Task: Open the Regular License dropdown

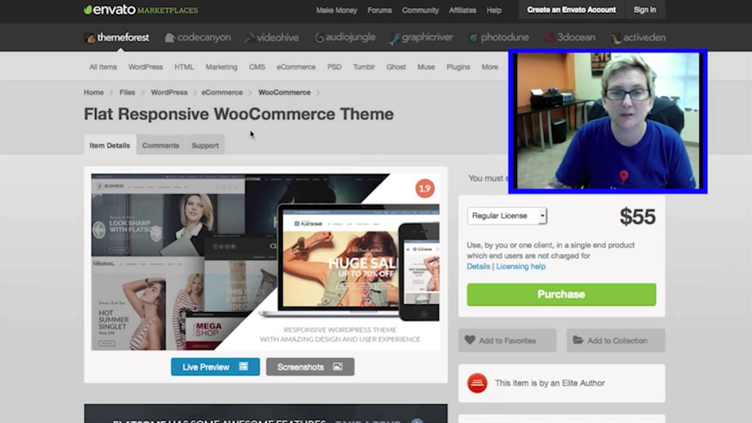Action: click(x=507, y=216)
